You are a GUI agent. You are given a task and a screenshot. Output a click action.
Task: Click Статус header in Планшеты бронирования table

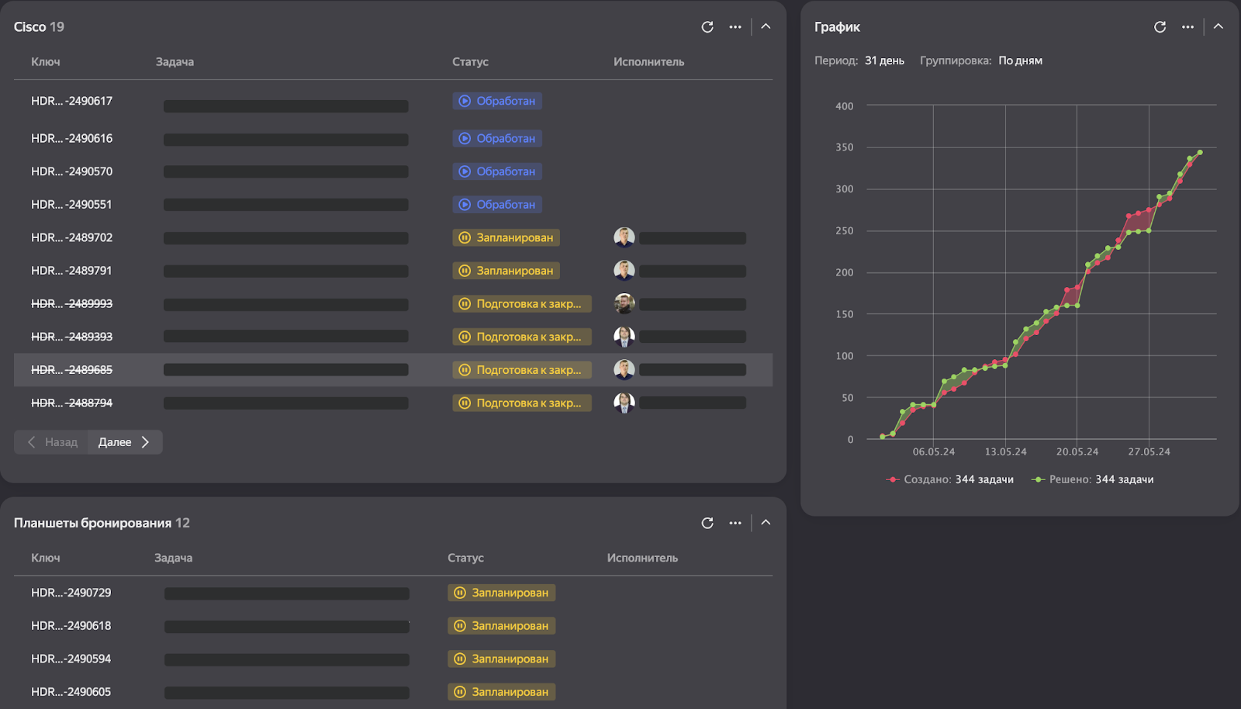pyautogui.click(x=465, y=558)
